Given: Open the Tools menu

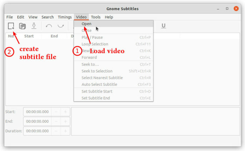Looking at the screenshot, I should point(96,17).
